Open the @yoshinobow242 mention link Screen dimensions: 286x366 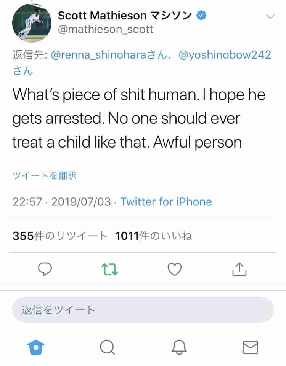tap(225, 55)
